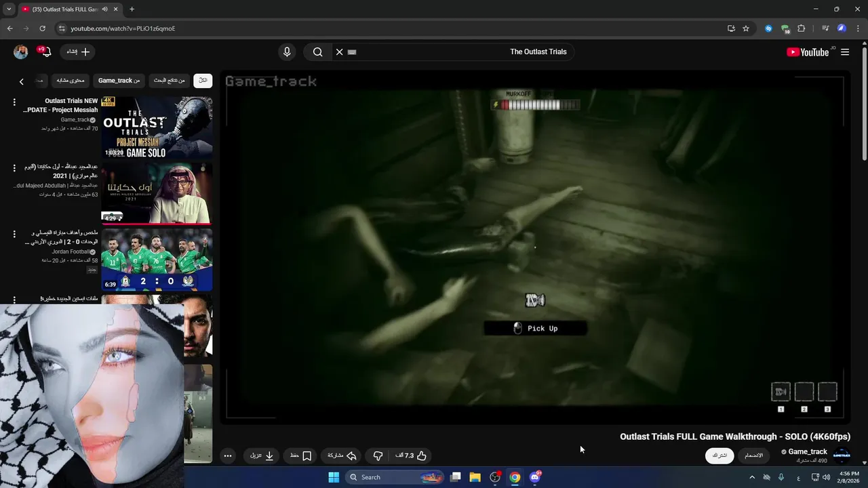Open the media control playlist icon
The height and width of the screenshot is (488, 868).
825,28
